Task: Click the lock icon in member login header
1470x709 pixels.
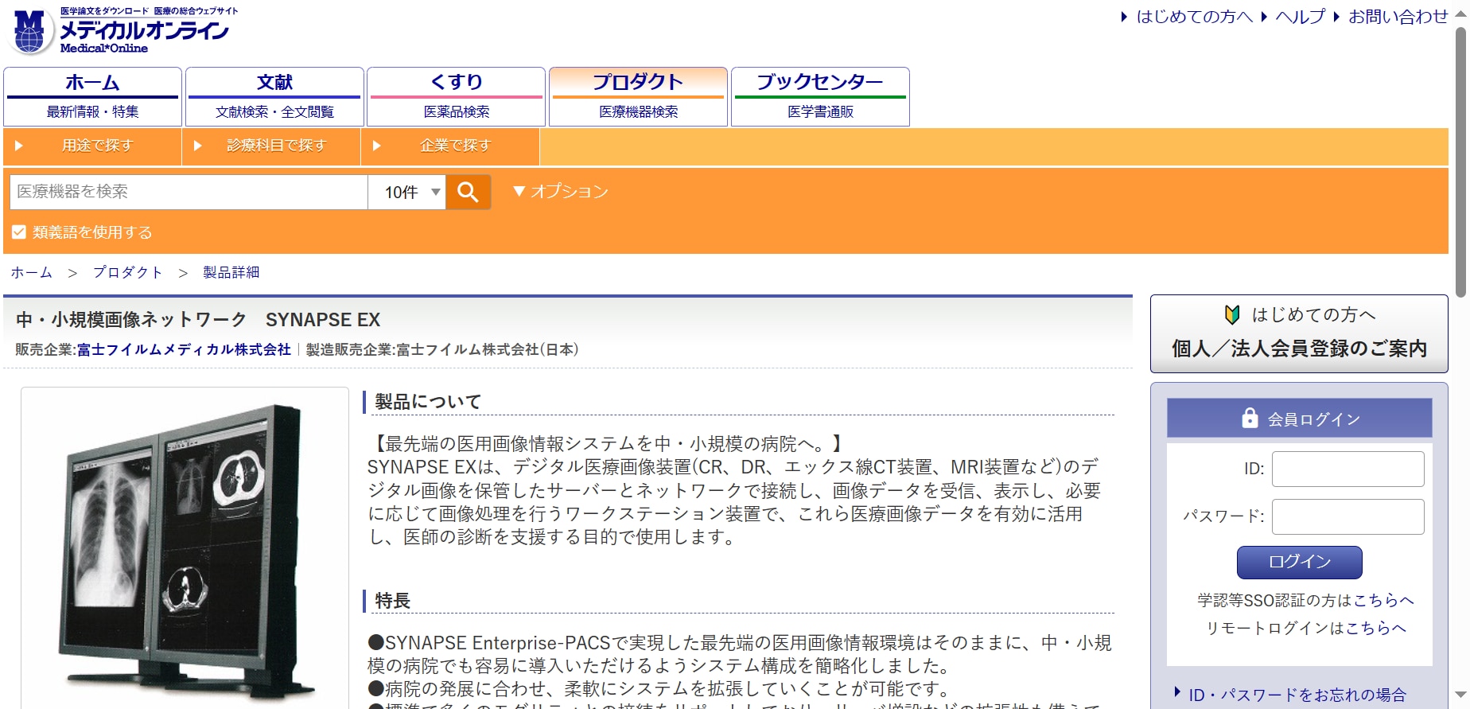Action: 1250,419
